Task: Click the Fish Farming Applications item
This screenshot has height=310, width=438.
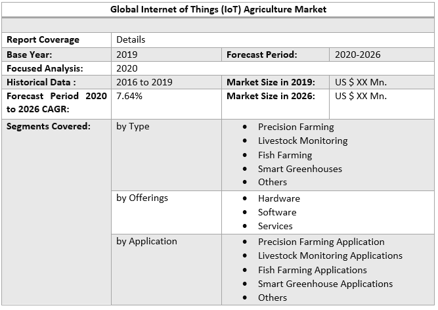Action: (312, 270)
